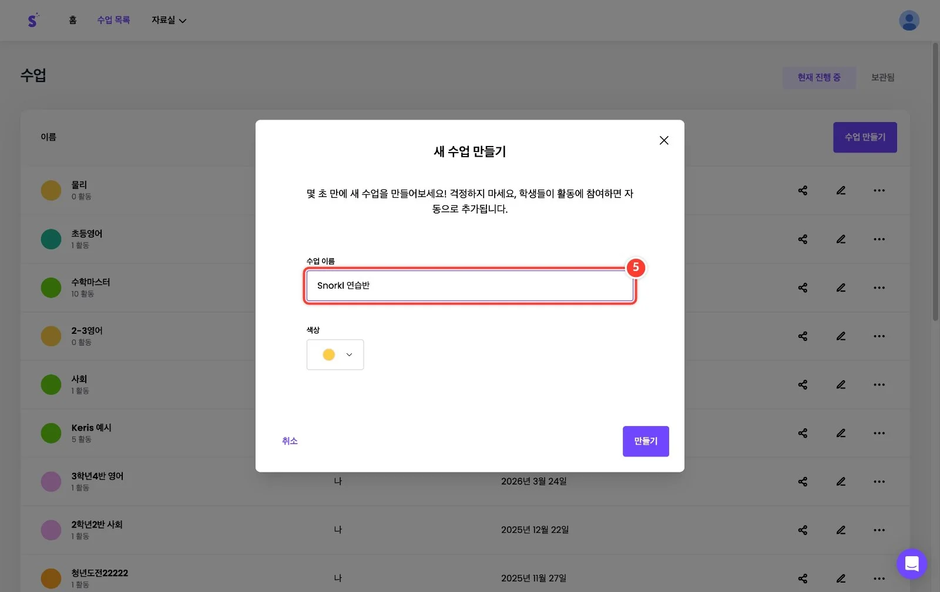
Task: Edit the 3학년4반 영어 class
Action: coord(841,482)
